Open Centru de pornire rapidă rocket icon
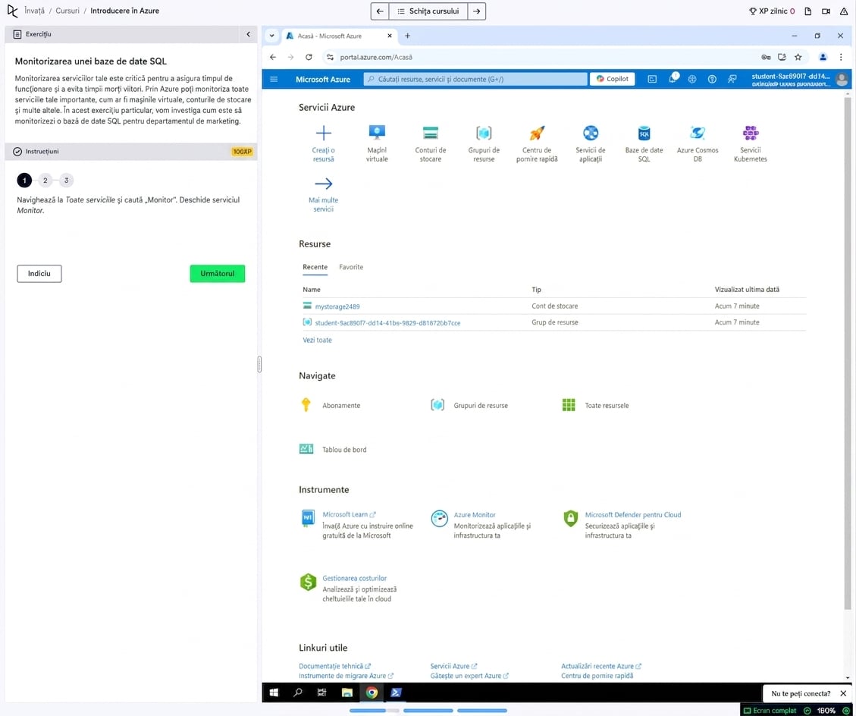This screenshot has height=716, width=856. pos(537,133)
